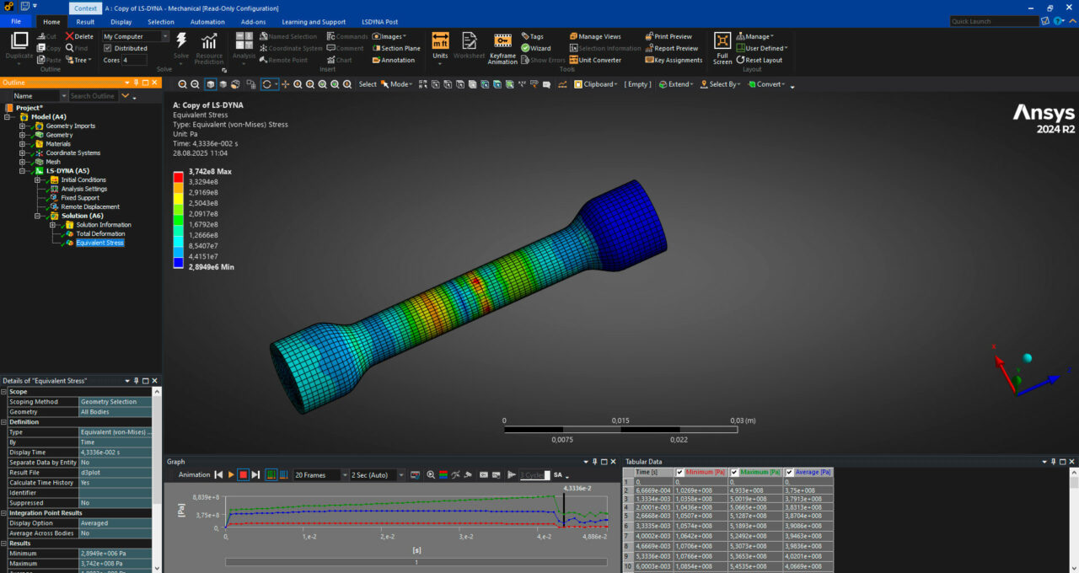
Task: Click the Search Outline field
Action: coord(94,96)
